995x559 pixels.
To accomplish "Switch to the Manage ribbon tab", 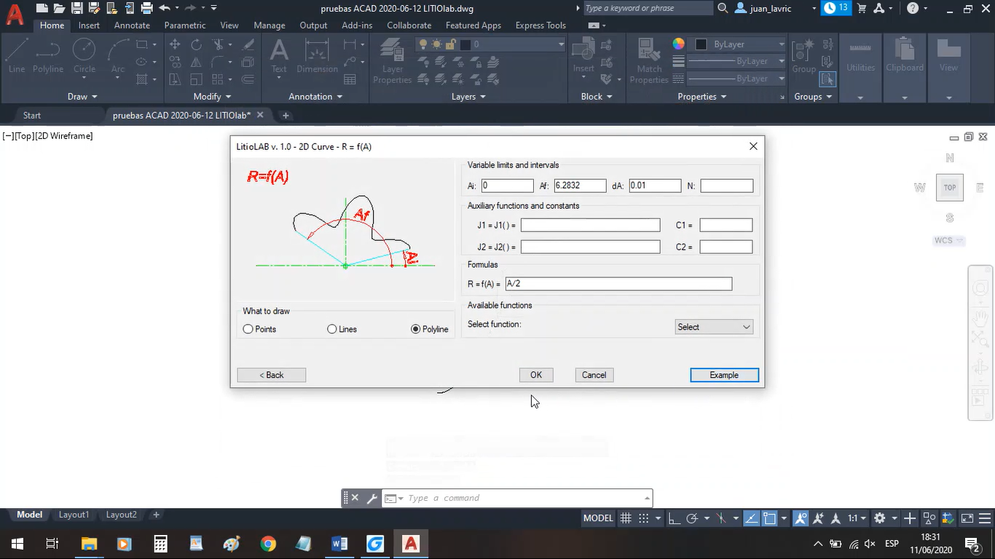I will tap(270, 25).
